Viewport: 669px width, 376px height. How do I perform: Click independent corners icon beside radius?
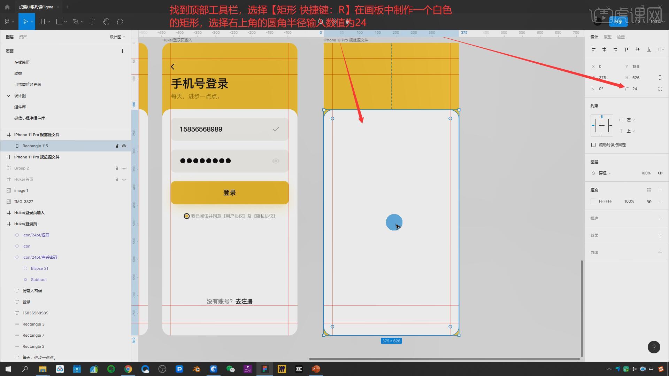660,89
